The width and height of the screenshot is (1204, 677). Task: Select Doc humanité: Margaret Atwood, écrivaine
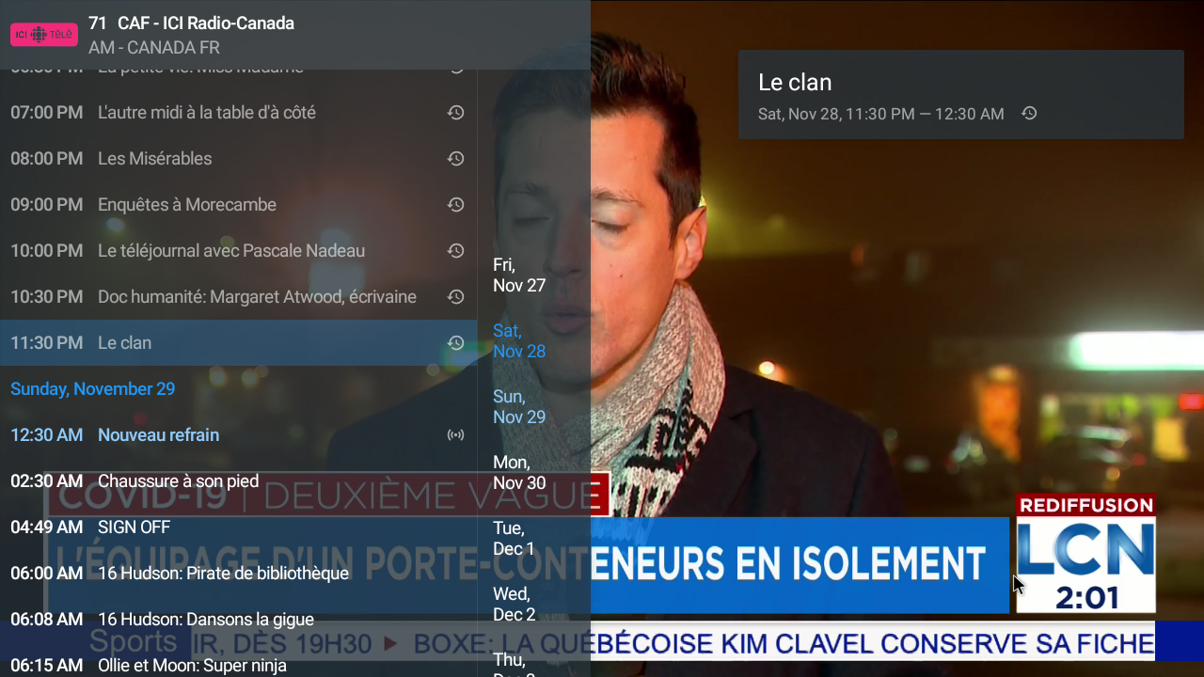pyautogui.click(x=238, y=297)
